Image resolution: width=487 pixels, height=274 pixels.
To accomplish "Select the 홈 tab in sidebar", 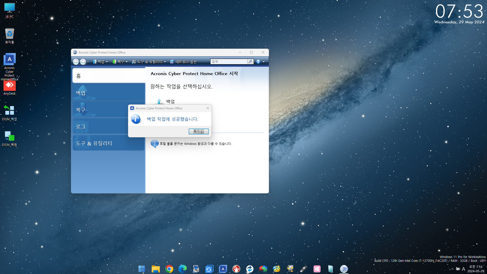I will point(109,76).
